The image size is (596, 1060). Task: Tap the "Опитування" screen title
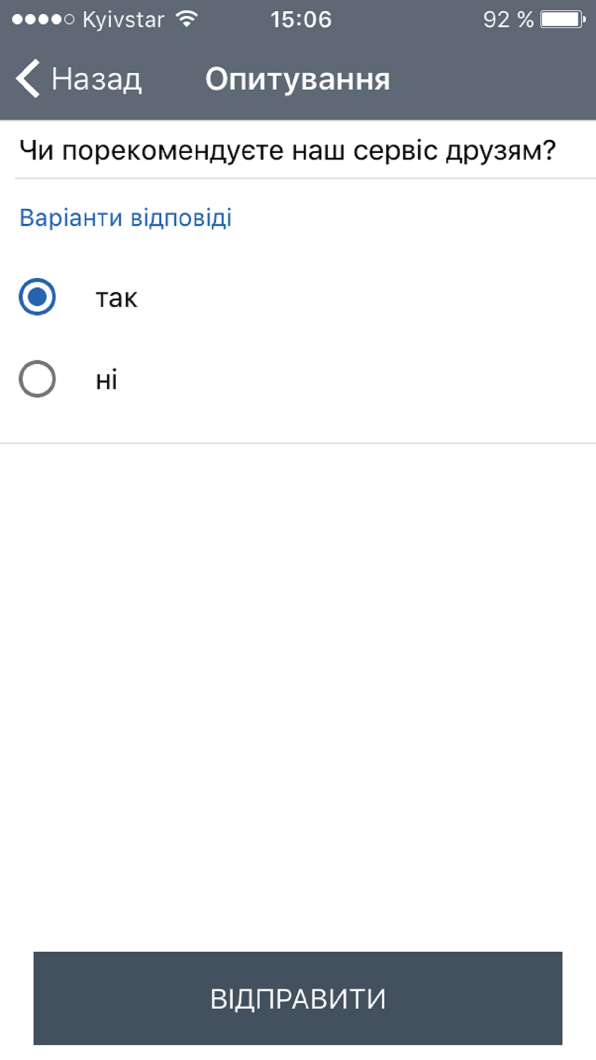[297, 79]
